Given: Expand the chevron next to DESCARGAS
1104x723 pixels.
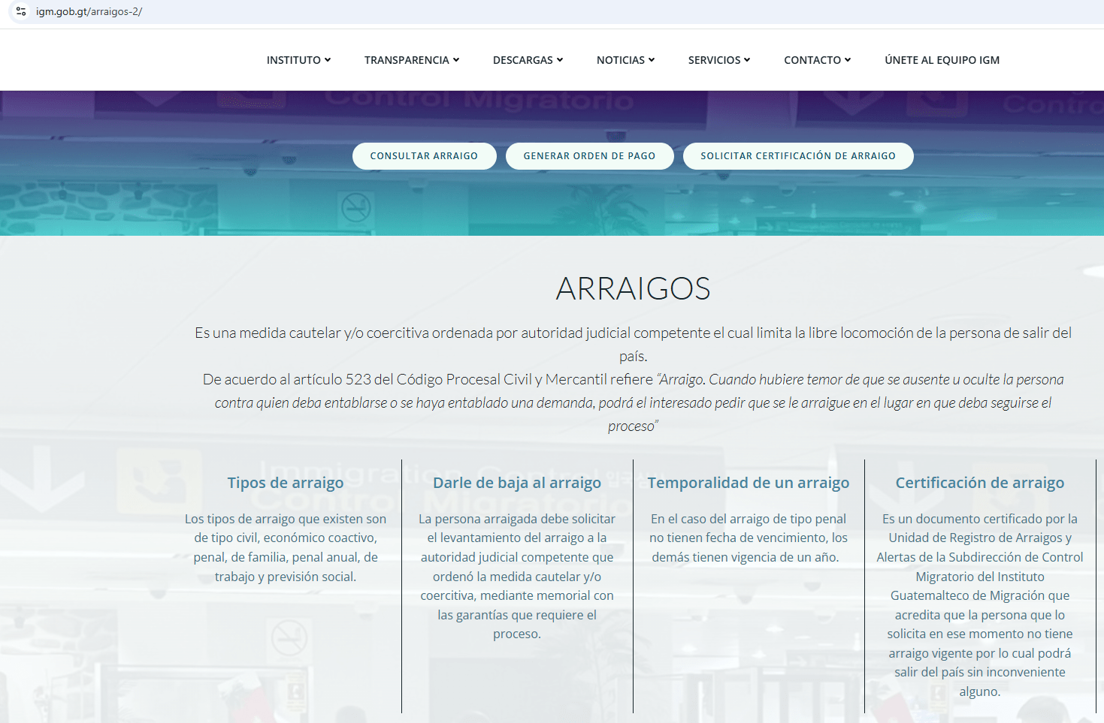Looking at the screenshot, I should click(560, 60).
